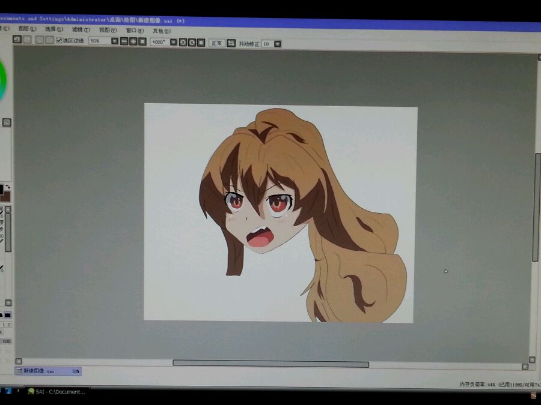This screenshot has width=541, height=405.
Task: Click the zoom out minus icon
Action: (x=124, y=41)
